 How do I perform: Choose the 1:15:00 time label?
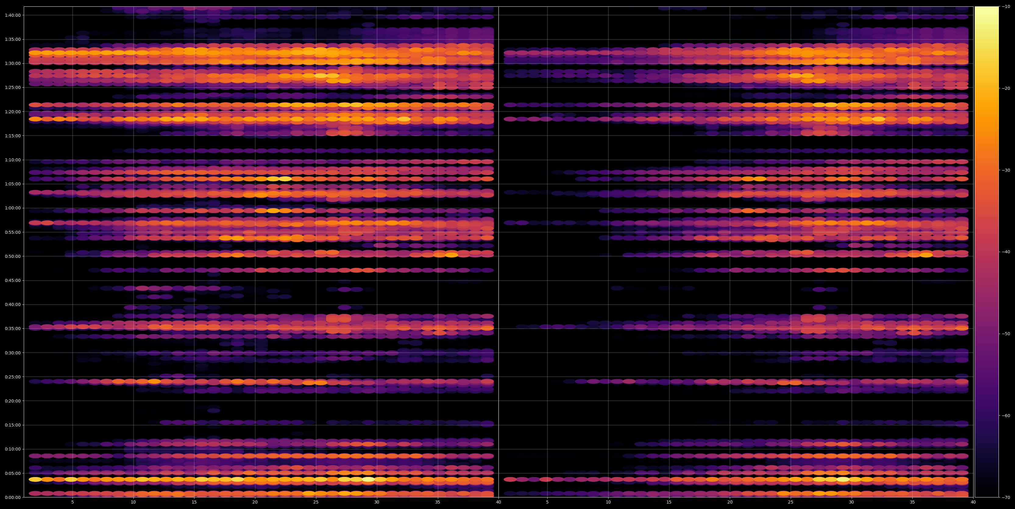point(12,136)
